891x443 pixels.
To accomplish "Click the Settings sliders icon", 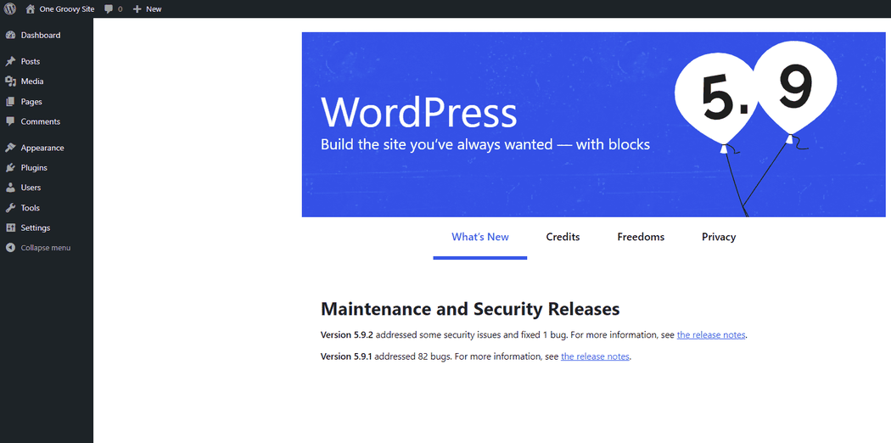I will tap(10, 227).
